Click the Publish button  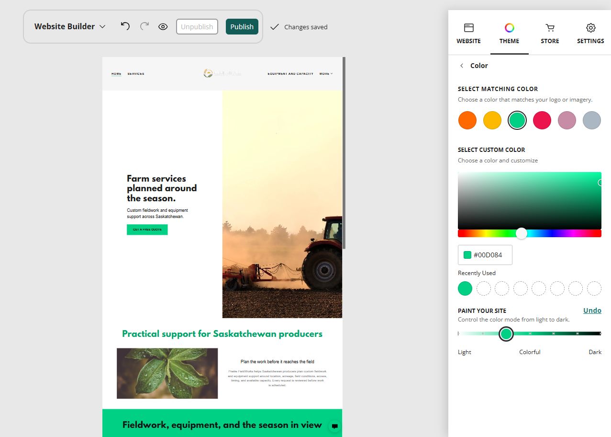(x=242, y=27)
